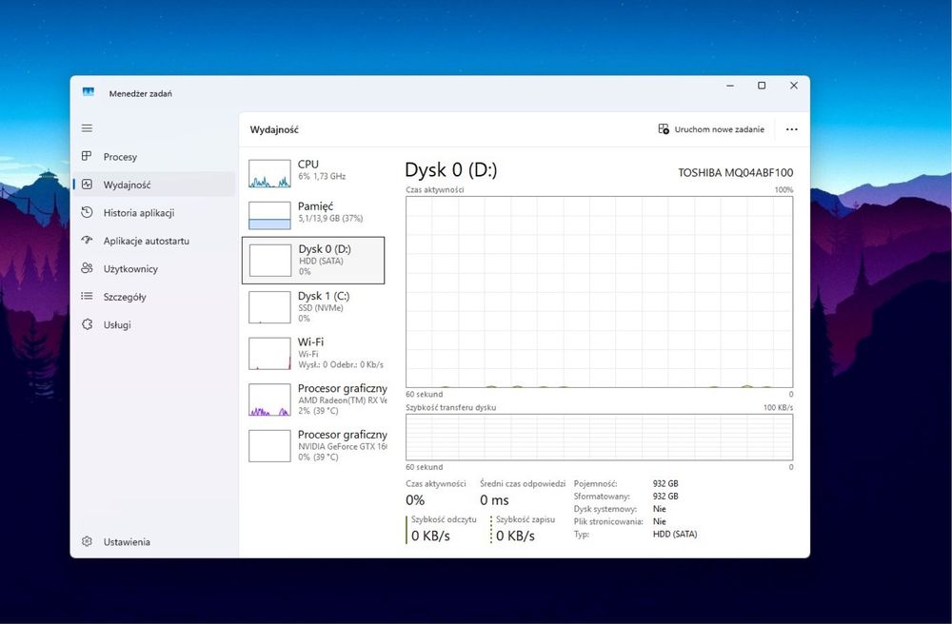Maximize the Task Manager window

pos(762,86)
